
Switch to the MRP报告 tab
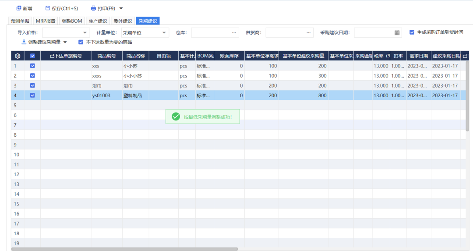pyautogui.click(x=46, y=21)
